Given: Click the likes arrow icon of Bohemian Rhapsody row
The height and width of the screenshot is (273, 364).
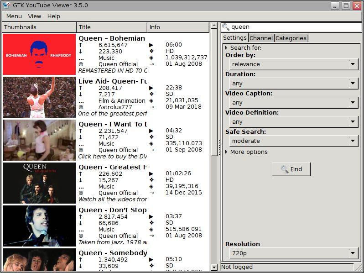Looking at the screenshot, I should pyautogui.click(x=81, y=45).
